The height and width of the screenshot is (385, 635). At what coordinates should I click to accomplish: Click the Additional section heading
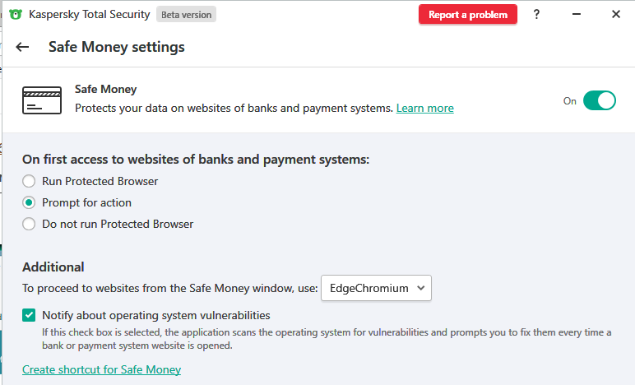[x=53, y=267]
